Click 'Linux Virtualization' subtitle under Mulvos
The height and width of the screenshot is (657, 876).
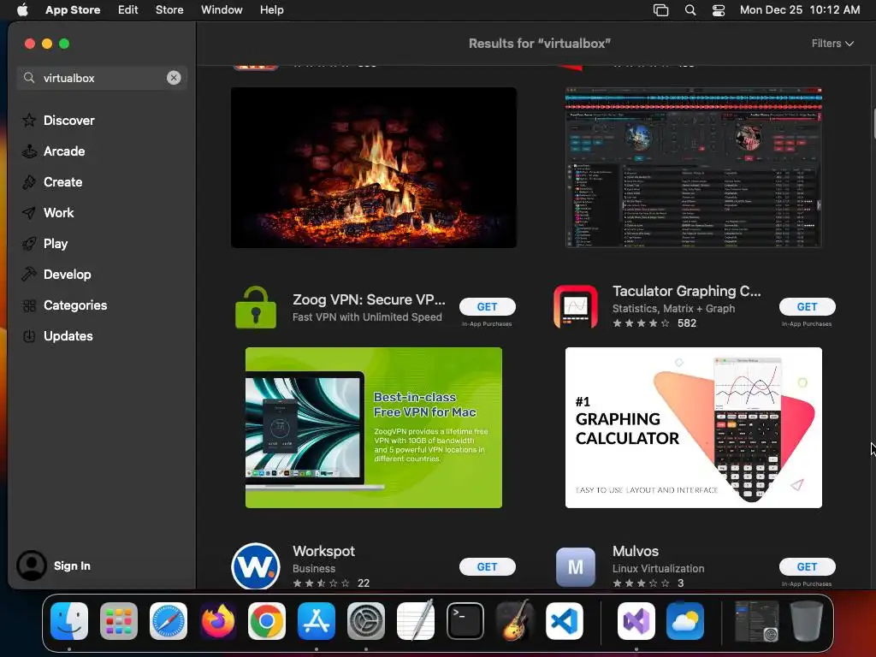click(x=658, y=568)
